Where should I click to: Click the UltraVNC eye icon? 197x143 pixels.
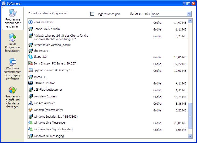[30, 83]
